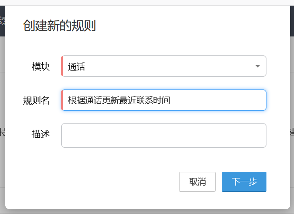The height and width of the screenshot is (214, 294).
Task: Click the red required marker on 规则名
Action: click(62, 100)
